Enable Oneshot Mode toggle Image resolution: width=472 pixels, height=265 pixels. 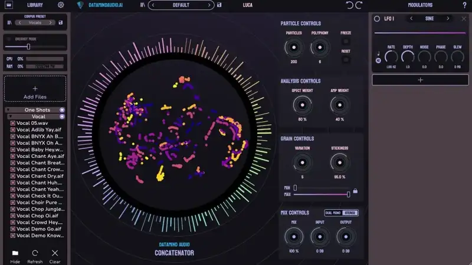tap(9, 39)
